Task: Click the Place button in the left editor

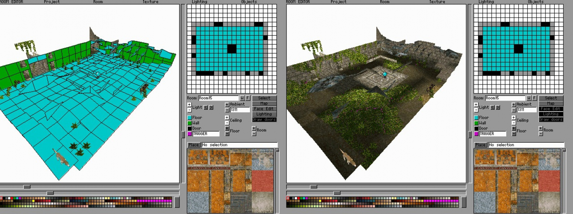Action: click(194, 145)
